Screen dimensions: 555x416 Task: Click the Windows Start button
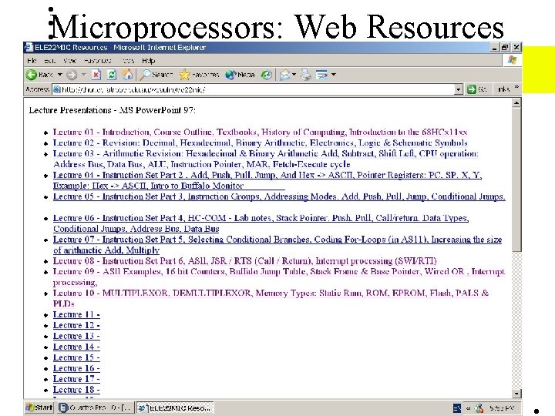pos(39,408)
